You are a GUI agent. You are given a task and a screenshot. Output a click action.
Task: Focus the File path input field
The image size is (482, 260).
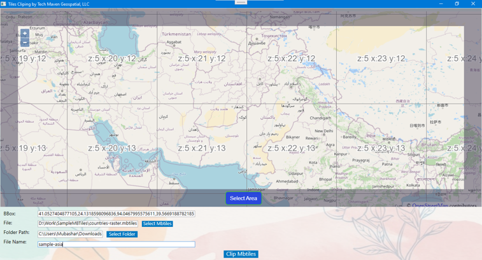click(88, 224)
